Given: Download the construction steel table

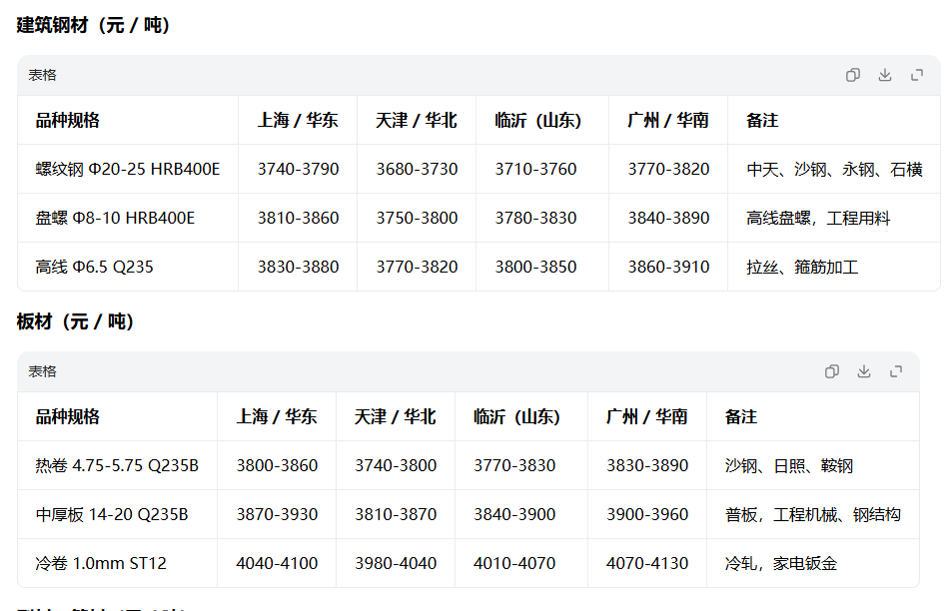Looking at the screenshot, I should [884, 75].
